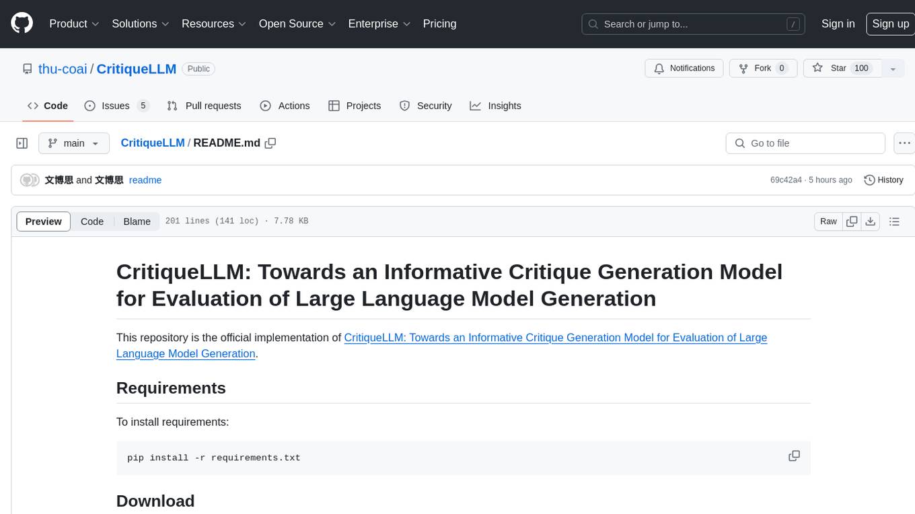Click the Notifications bell button
The height and width of the screenshot is (514, 915).
684,69
